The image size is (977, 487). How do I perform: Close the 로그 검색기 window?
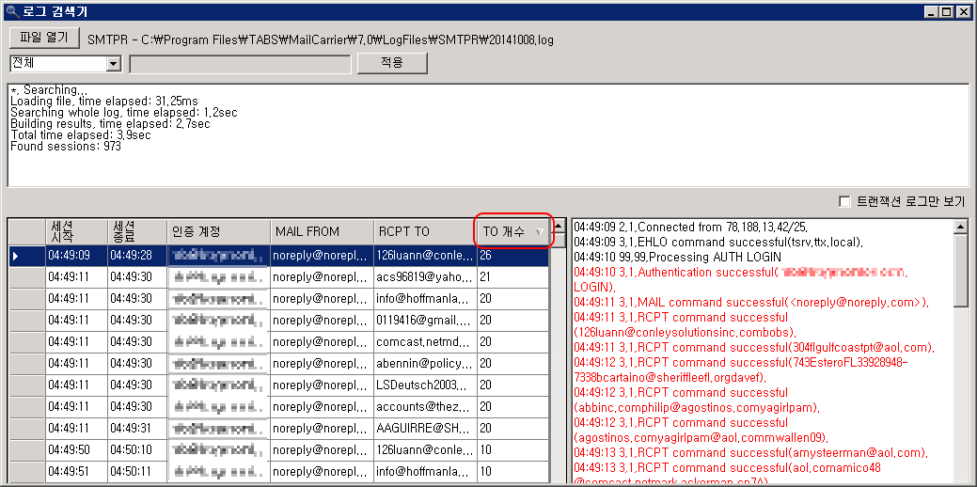tap(964, 11)
